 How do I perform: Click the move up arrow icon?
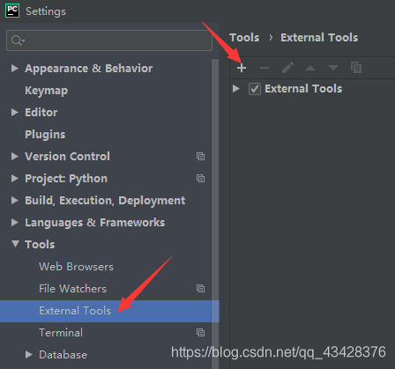[310, 68]
